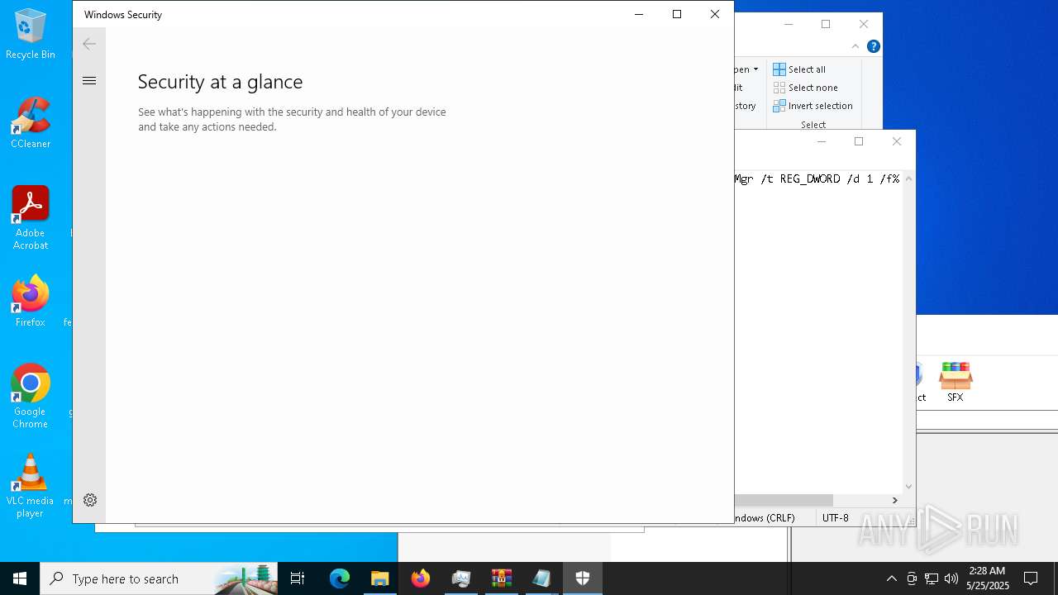Open the clock showing 2:28 AM
This screenshot has width=1058, height=595.
coord(988,578)
